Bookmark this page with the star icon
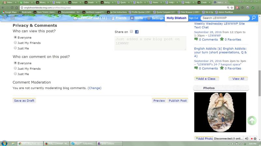This screenshot has width=261, height=146. tap(232, 7)
